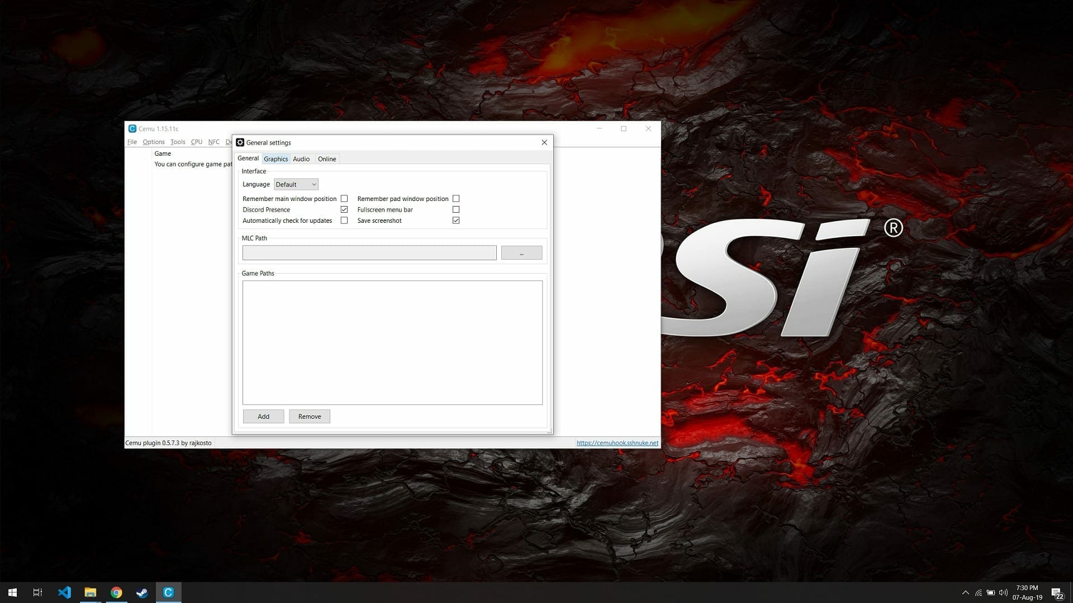Open Steam from the taskbar
Screen dimensions: 1073x603
tap(142, 592)
